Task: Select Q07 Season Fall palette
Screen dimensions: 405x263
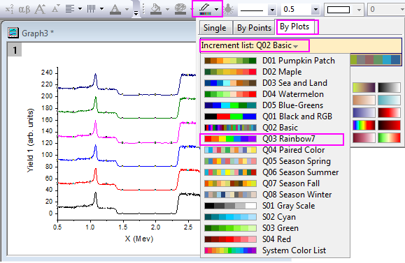Action: point(275,183)
